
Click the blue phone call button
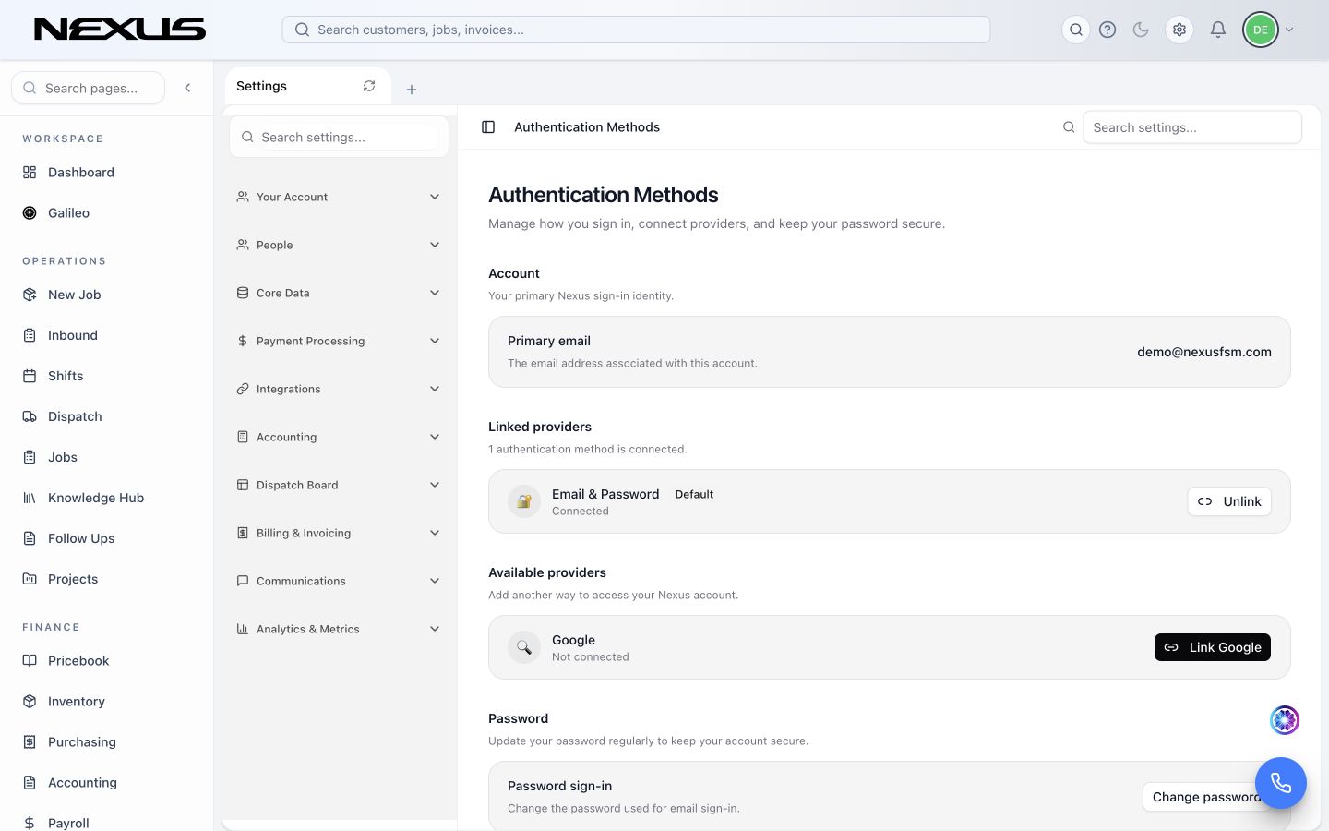coord(1281,783)
